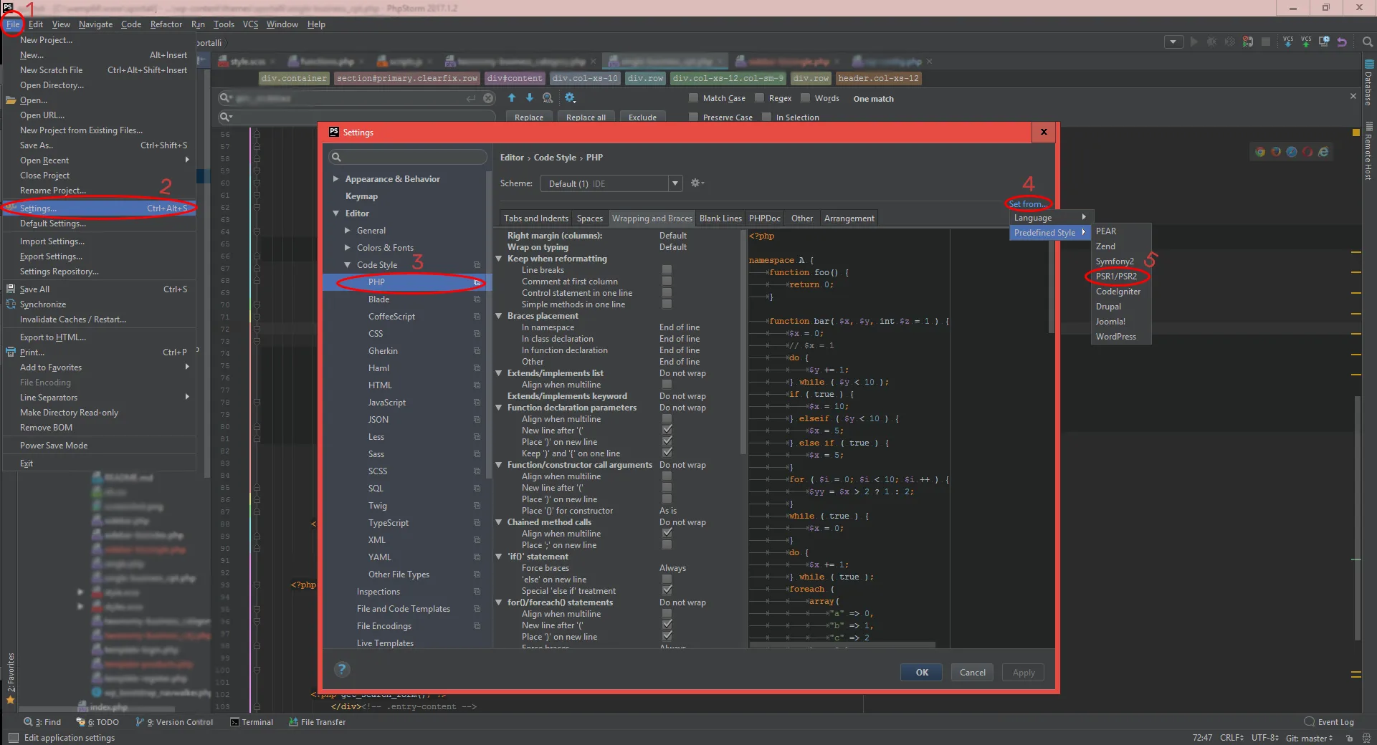Viewport: 1377px width, 745px height.
Task: Open the Terminal tool window
Action: tap(252, 722)
